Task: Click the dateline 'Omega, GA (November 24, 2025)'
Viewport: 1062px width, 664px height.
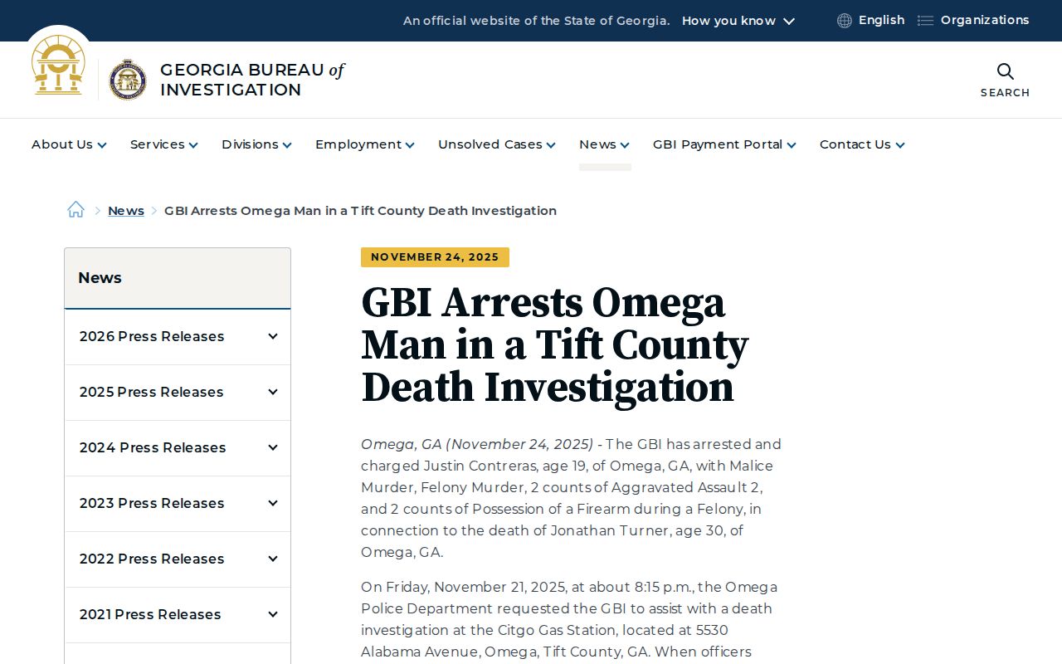Action: click(477, 444)
